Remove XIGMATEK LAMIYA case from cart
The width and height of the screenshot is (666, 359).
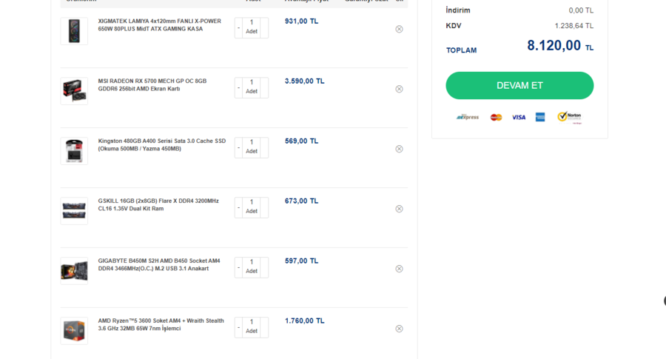(399, 29)
